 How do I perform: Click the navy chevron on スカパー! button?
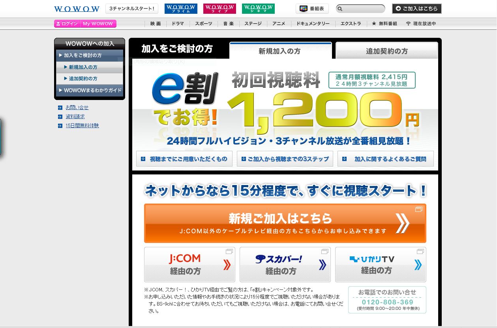tap(323, 265)
